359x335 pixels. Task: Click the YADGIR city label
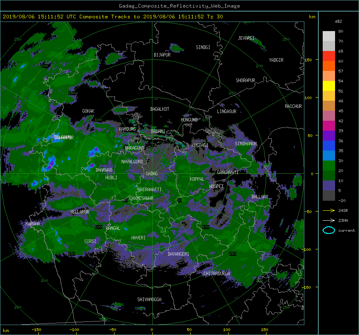276,60
